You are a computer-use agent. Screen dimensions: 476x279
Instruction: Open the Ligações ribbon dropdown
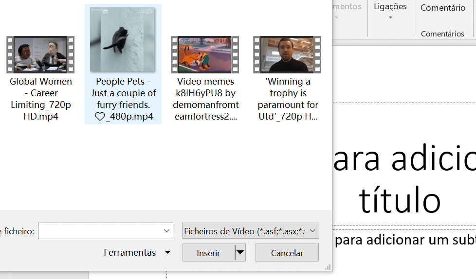pos(390,11)
